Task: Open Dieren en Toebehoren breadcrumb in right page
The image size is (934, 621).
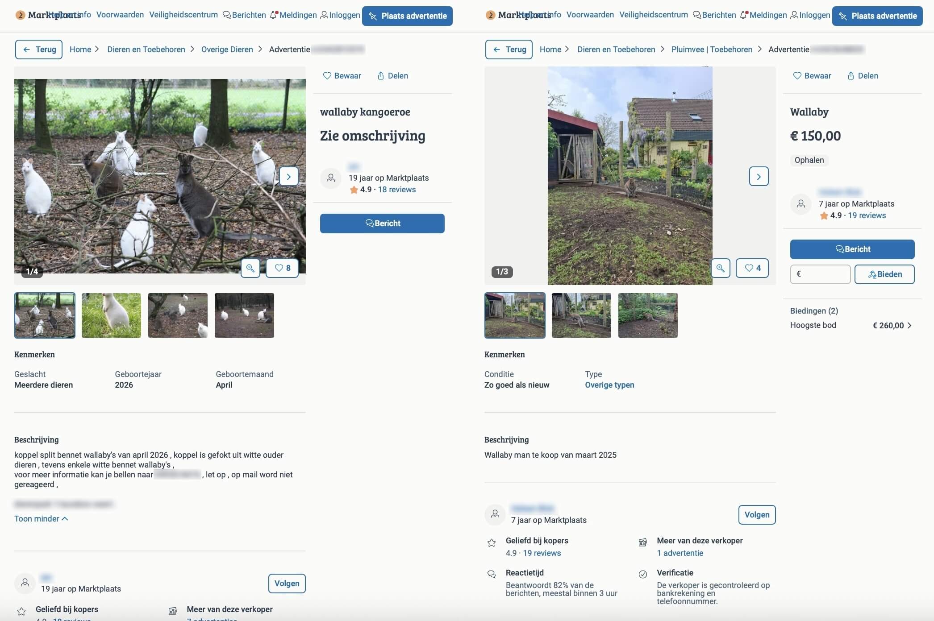Action: pyautogui.click(x=616, y=50)
